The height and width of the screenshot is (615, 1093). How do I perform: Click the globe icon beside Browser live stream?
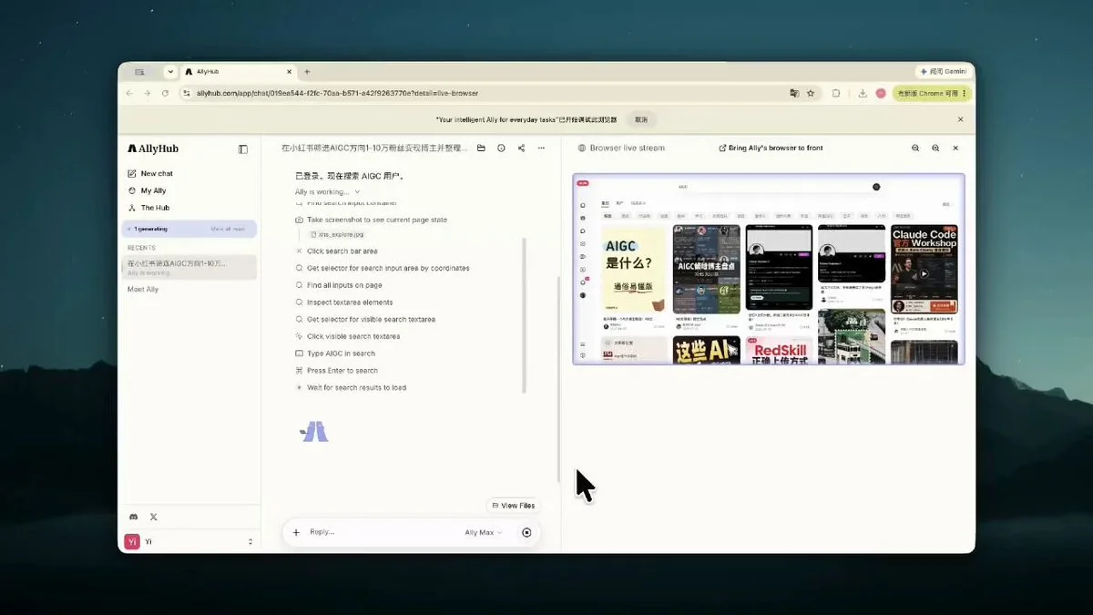coord(582,148)
